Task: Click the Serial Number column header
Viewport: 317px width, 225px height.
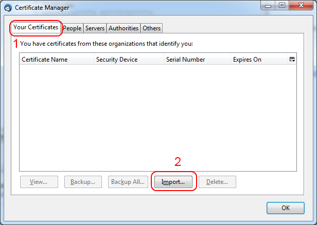Action: pyautogui.click(x=197, y=60)
